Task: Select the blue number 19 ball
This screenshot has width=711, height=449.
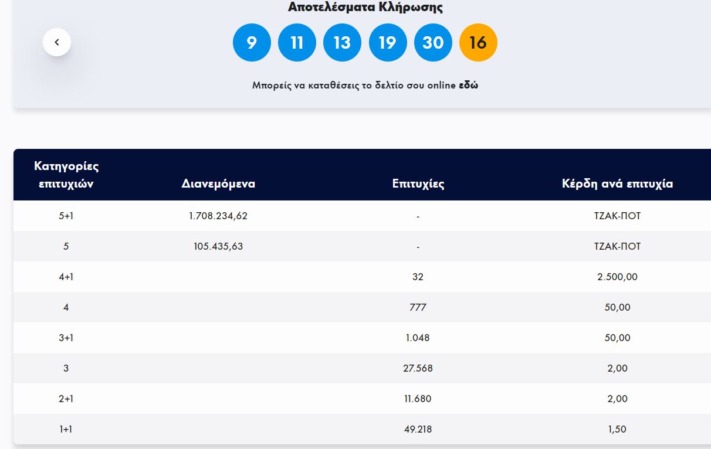Action: click(x=387, y=43)
